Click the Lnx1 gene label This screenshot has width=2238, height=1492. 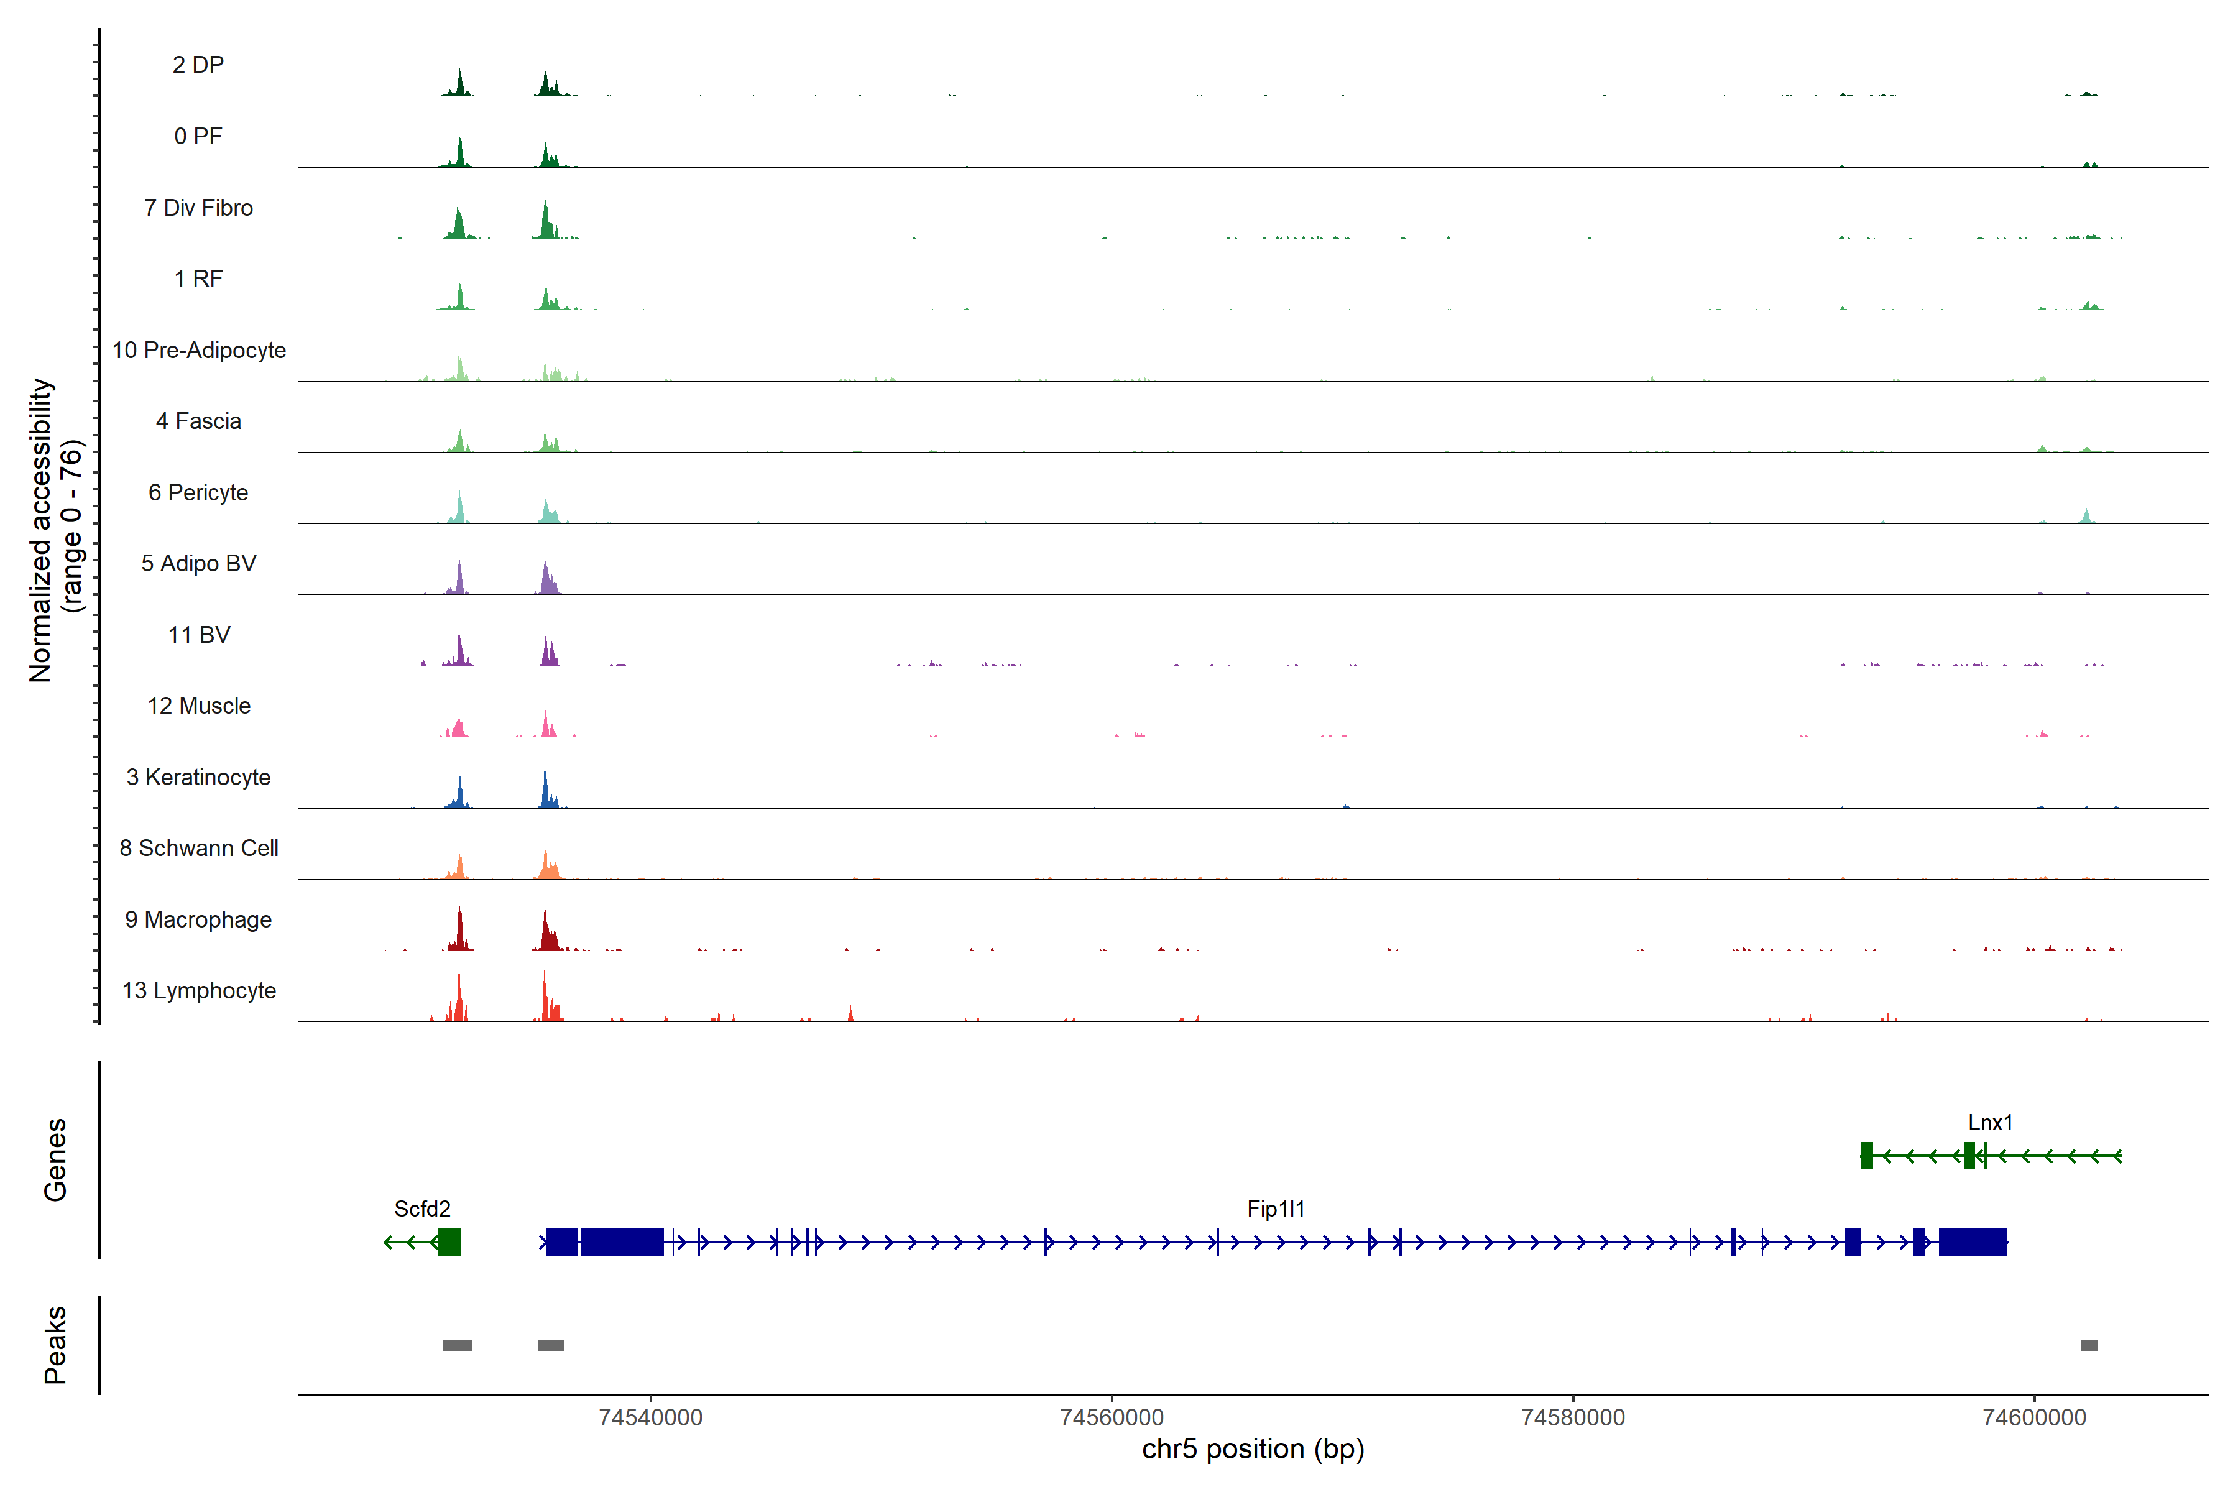click(1990, 1123)
